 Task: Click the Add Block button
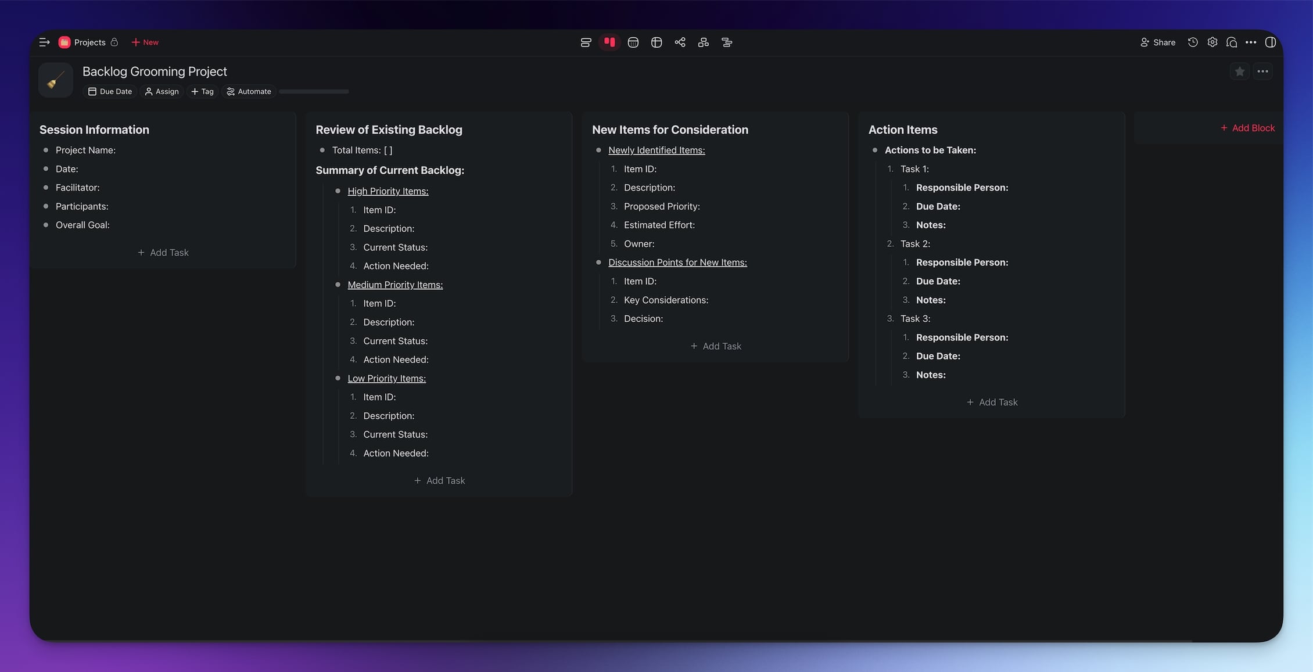1247,128
